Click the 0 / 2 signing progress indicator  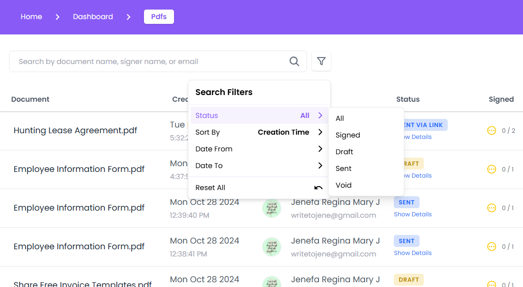coord(507,130)
